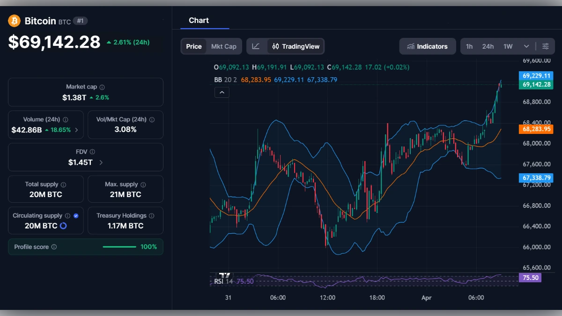This screenshot has height=316, width=562.
Task: Switch to the Chart tab
Action: point(199,20)
